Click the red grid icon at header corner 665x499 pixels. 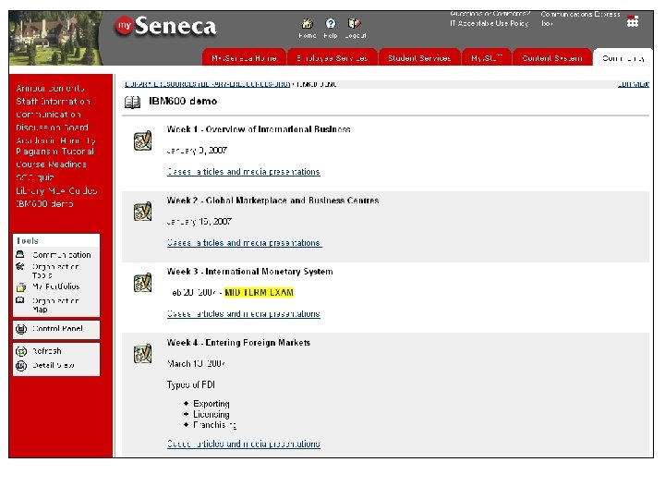click(633, 21)
